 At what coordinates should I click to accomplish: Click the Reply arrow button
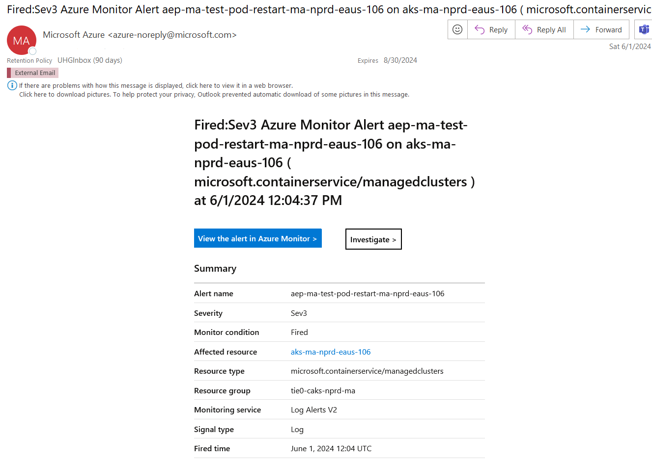pyautogui.click(x=491, y=29)
